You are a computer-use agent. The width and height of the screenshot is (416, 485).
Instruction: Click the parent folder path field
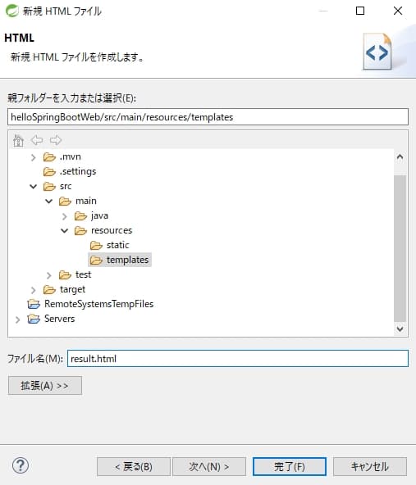[x=208, y=117]
